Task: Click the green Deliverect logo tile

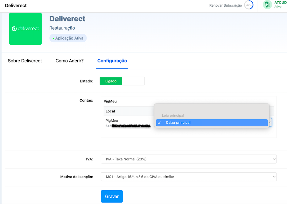Action: (25, 29)
